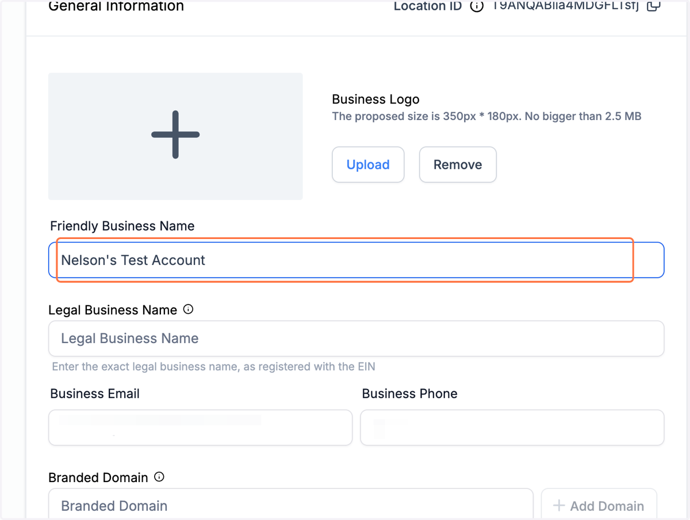The height and width of the screenshot is (520, 690).
Task: Click the Legal Business Name input
Action: point(356,338)
